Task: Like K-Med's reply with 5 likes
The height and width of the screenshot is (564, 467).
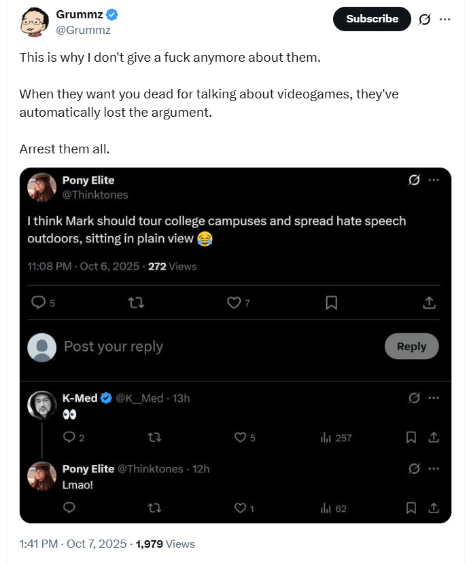Action: coord(240,438)
